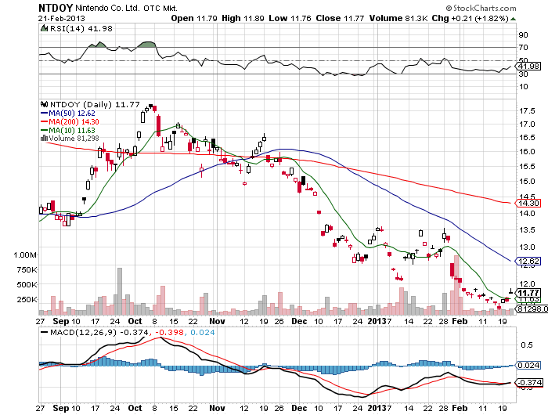Click the red -0.398 signal value
Screen dimensions: 548x415
[x=169, y=332]
